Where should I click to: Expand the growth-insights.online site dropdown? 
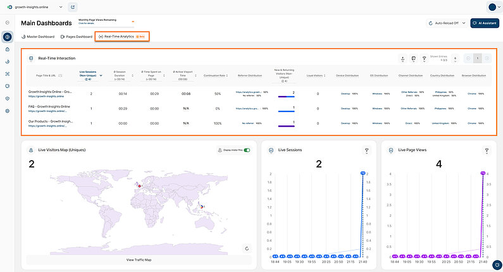point(61,7)
